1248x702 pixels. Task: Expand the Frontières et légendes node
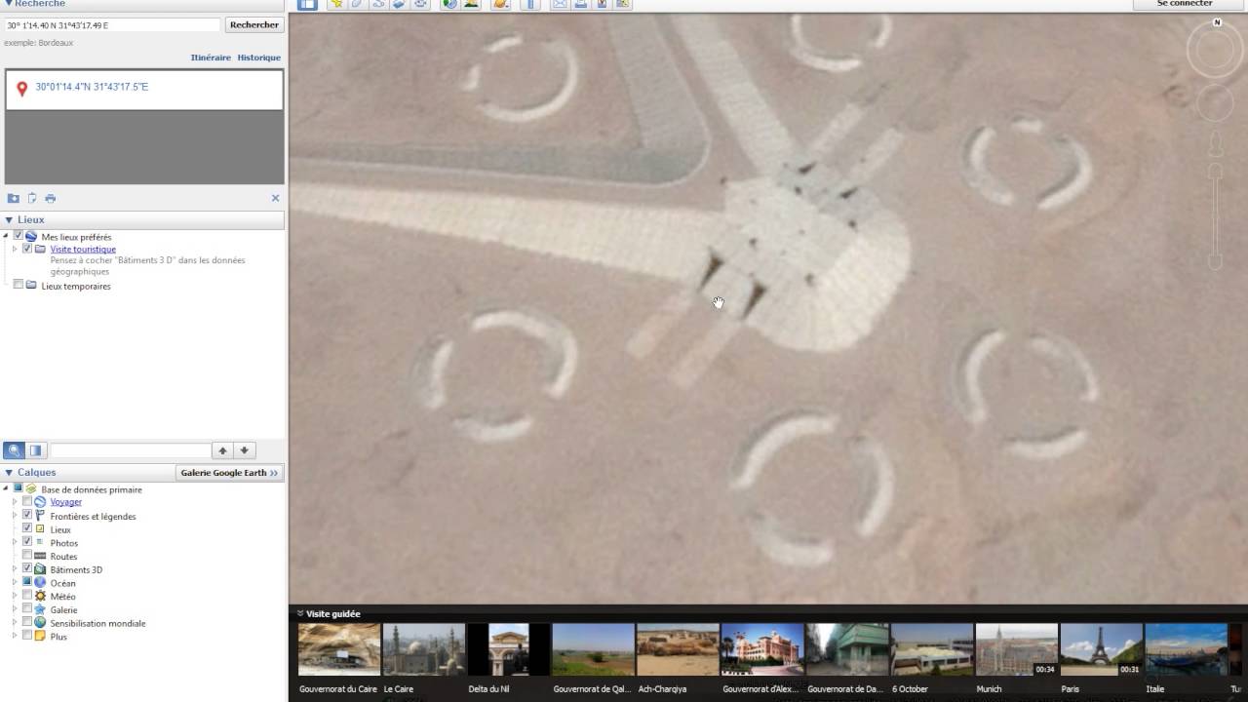[x=15, y=515]
